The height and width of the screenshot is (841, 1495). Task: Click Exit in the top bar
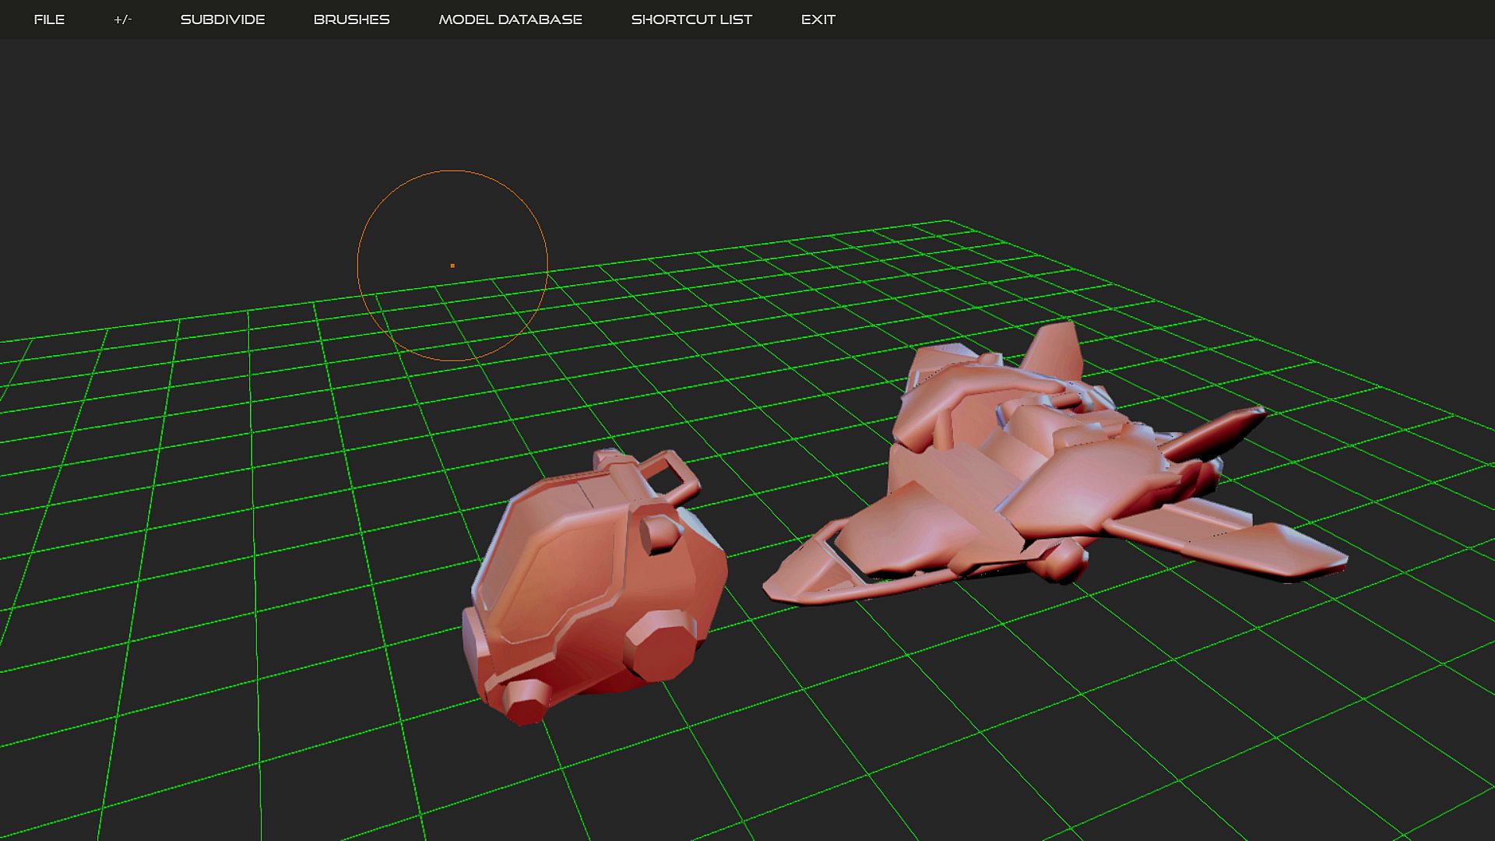click(818, 19)
